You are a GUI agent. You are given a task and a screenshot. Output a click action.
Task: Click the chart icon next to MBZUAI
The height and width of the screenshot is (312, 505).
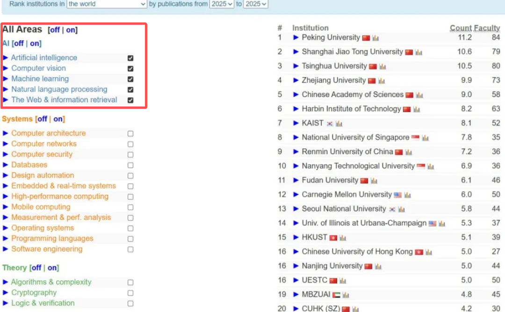(346, 295)
